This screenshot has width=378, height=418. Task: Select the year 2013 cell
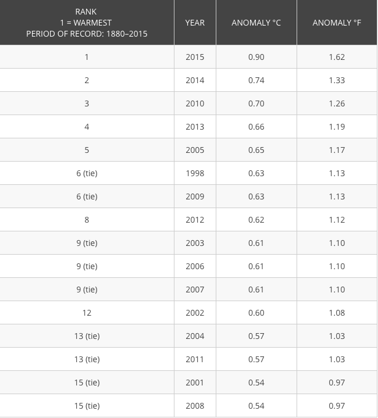pos(195,127)
